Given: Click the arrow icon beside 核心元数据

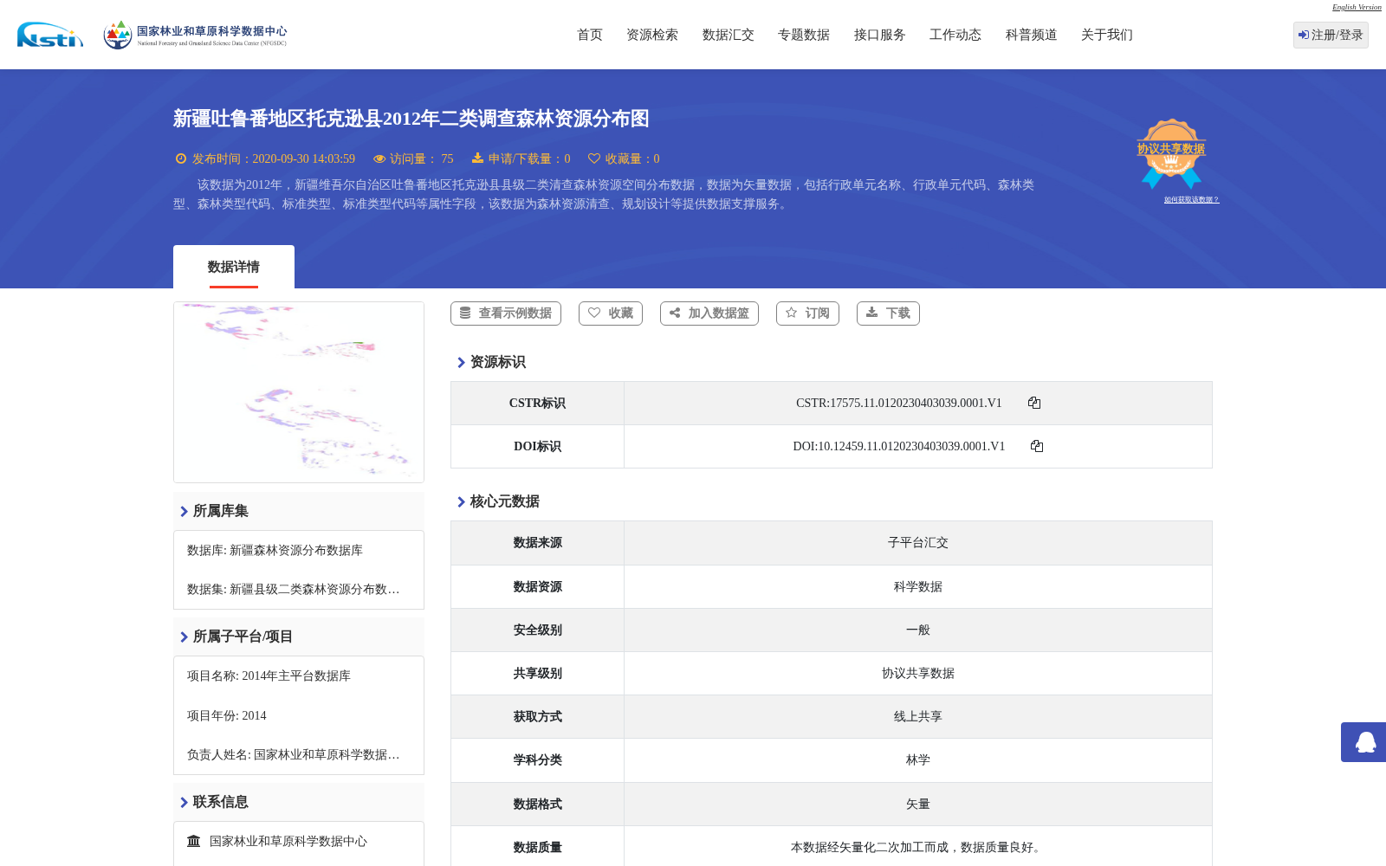Looking at the screenshot, I should [x=461, y=501].
